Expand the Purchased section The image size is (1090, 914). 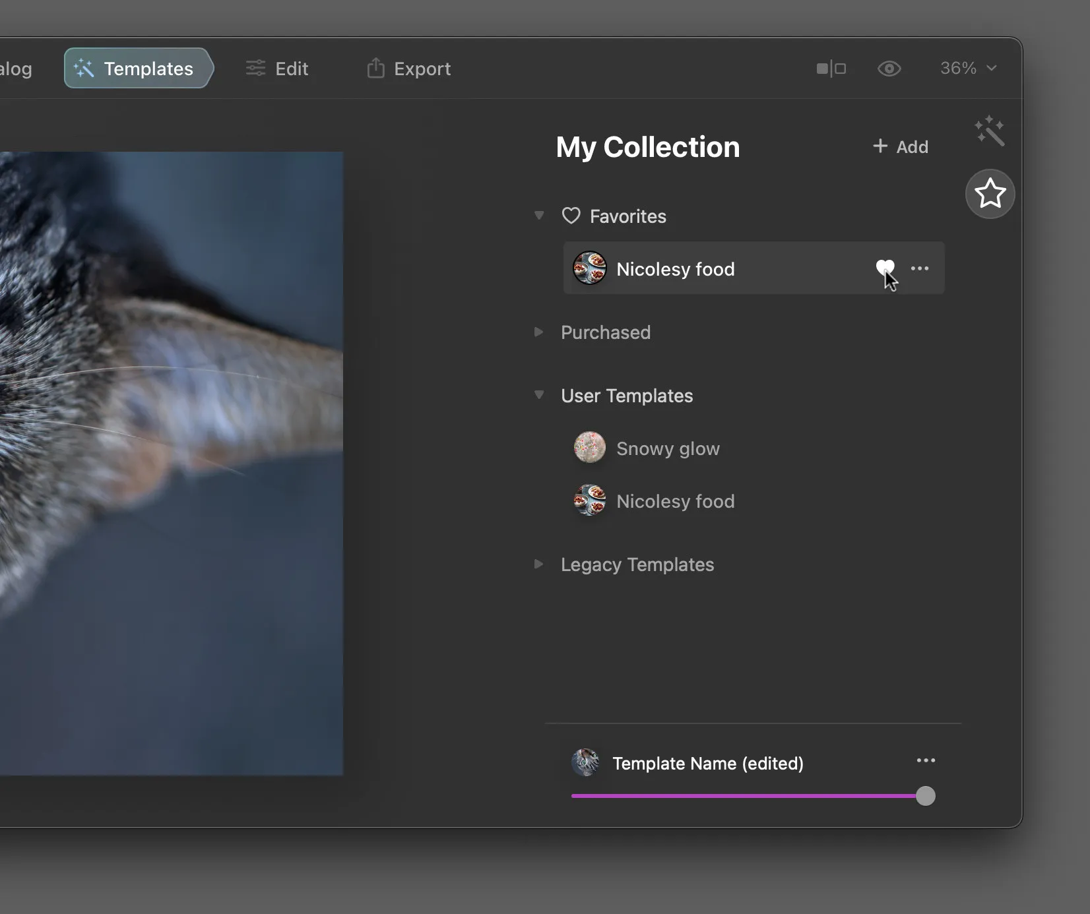point(539,332)
